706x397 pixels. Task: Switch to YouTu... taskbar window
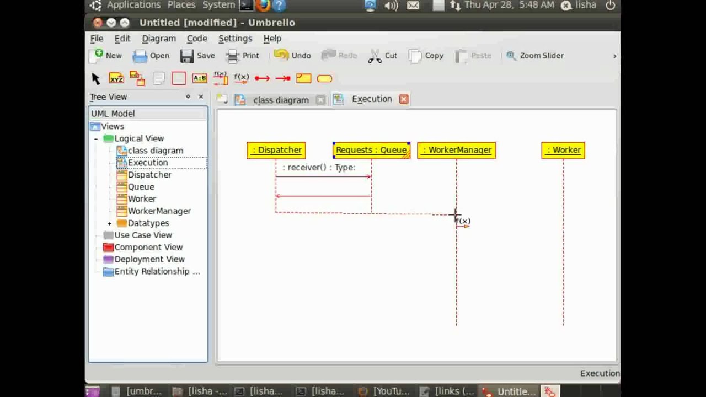coord(386,391)
